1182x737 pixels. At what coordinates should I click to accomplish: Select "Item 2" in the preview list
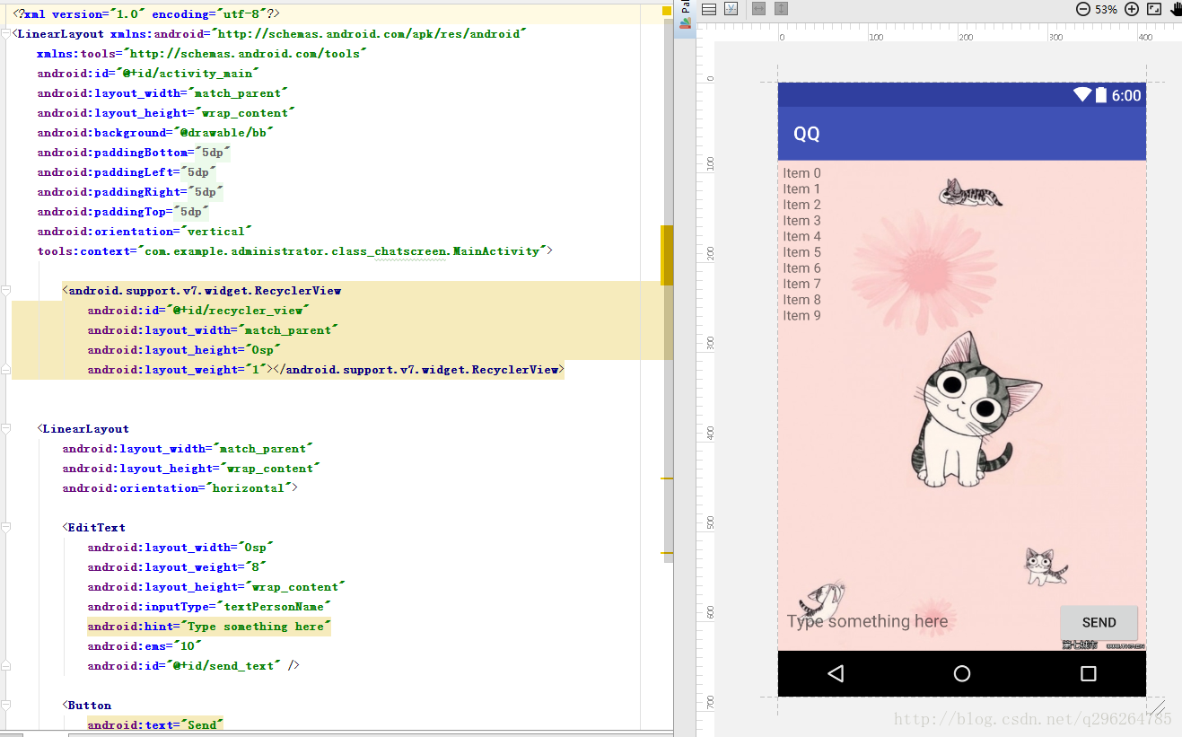click(801, 205)
